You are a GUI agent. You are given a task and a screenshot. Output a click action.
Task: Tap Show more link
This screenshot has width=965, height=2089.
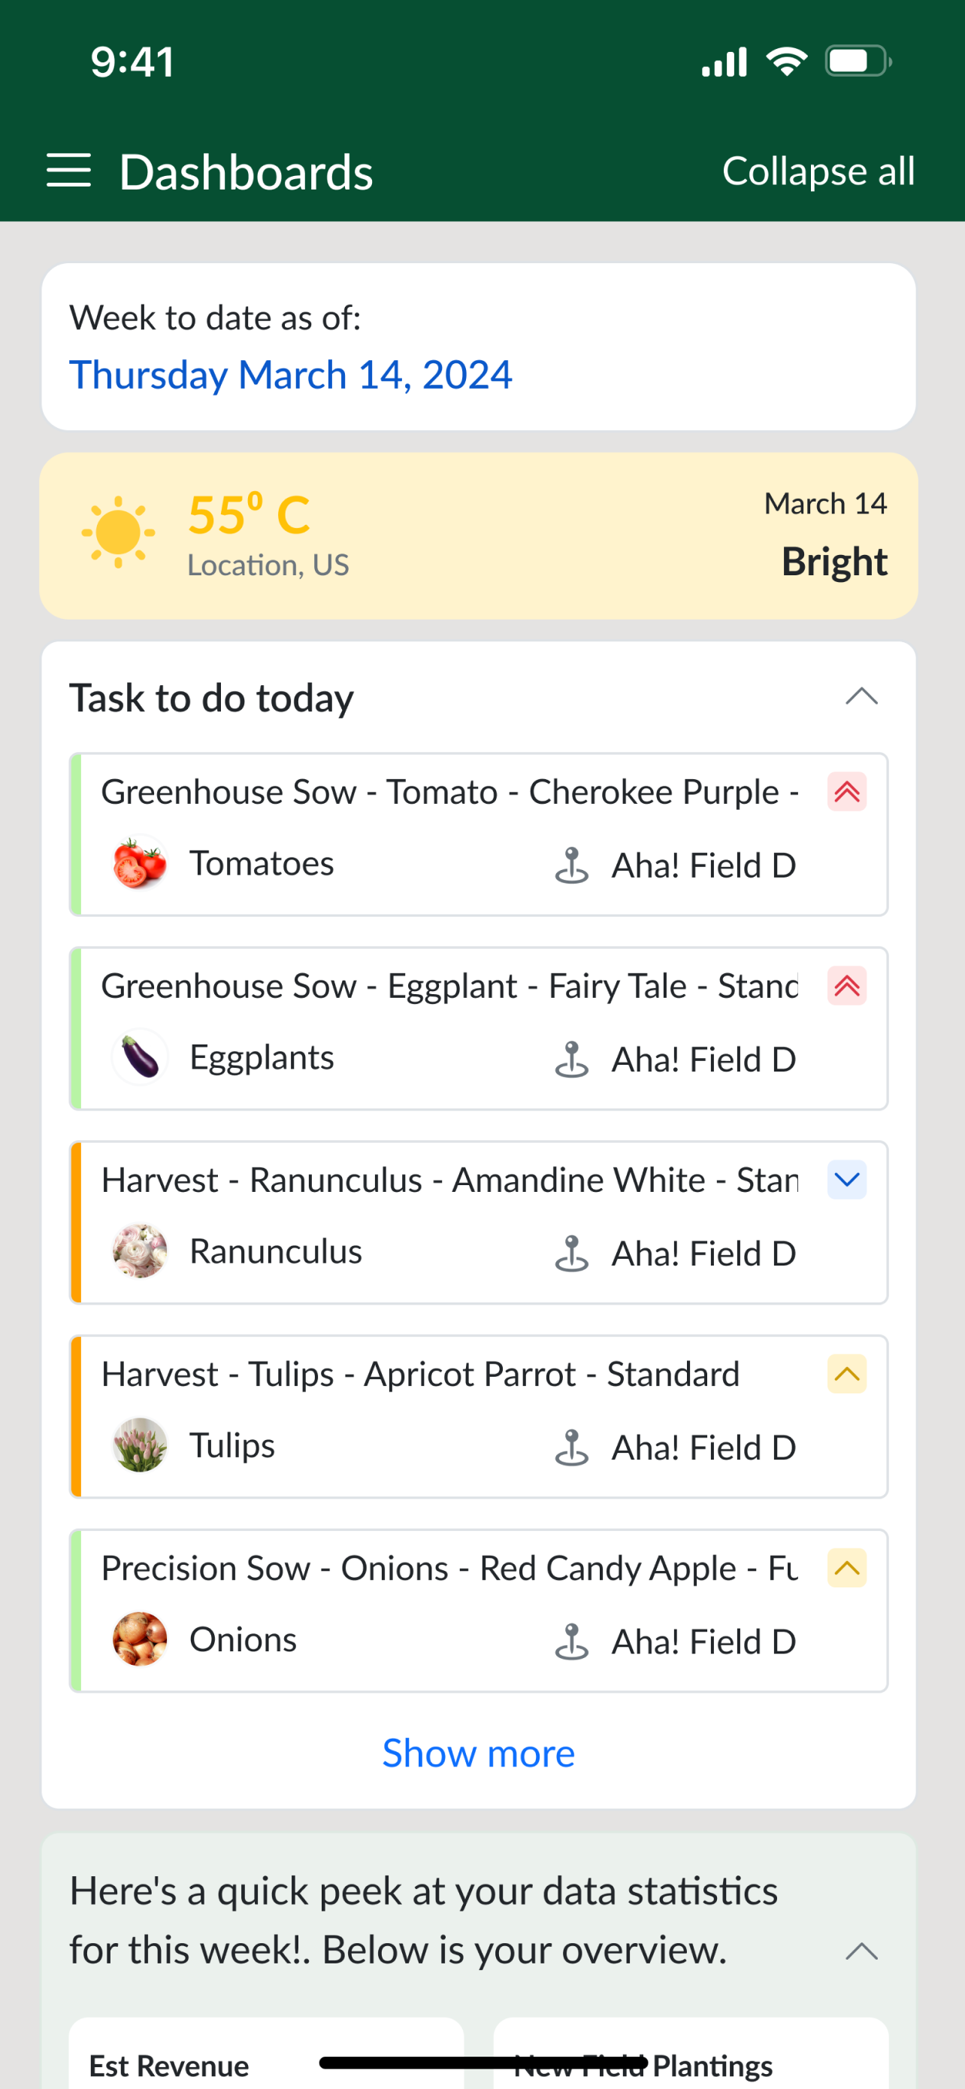pyautogui.click(x=479, y=1754)
